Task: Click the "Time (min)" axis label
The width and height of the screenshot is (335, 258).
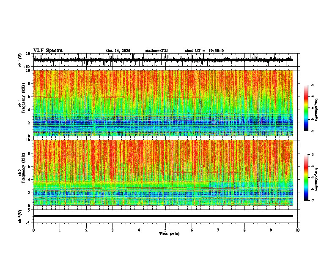Action: [169, 234]
